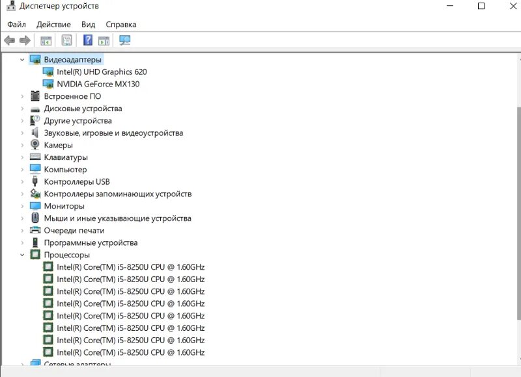Select the Процессоры category label
The height and width of the screenshot is (377, 521).
67,255
